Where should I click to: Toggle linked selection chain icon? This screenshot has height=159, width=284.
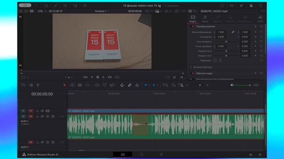[x=130, y=85]
